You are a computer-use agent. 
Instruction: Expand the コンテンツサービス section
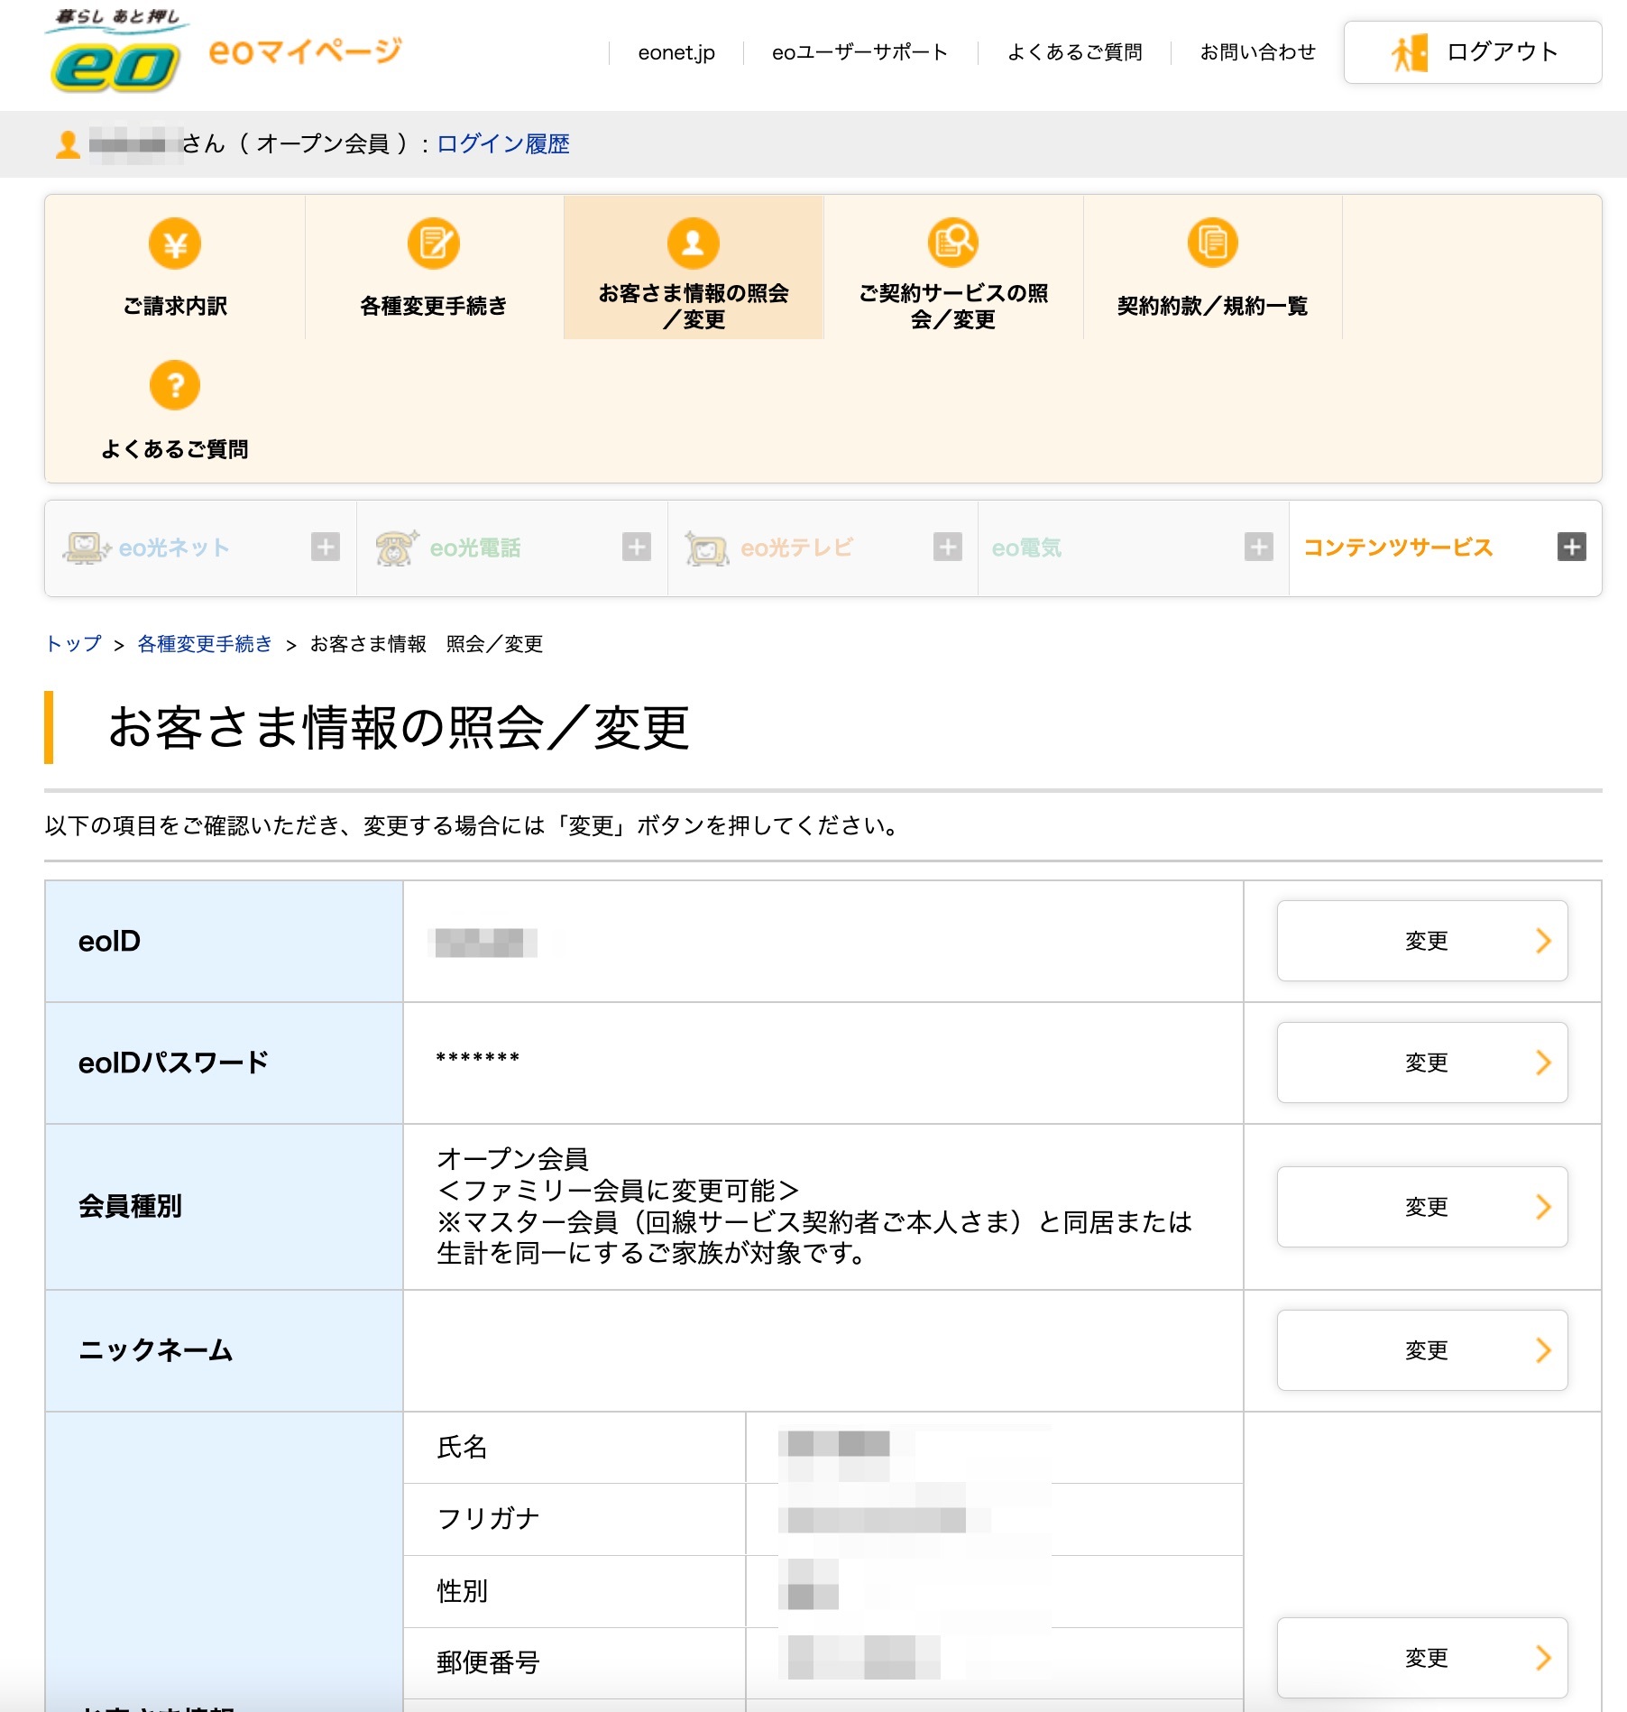coord(1571,547)
